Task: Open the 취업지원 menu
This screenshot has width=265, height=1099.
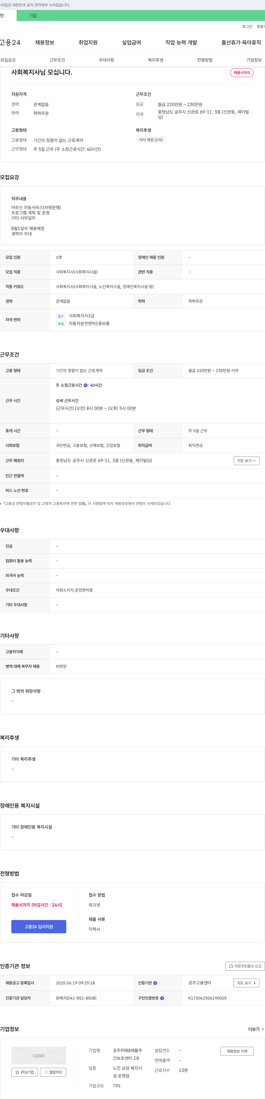Action: [88, 43]
